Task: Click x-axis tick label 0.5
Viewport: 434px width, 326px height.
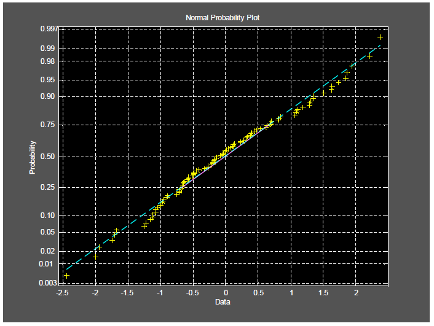Action: click(x=259, y=293)
